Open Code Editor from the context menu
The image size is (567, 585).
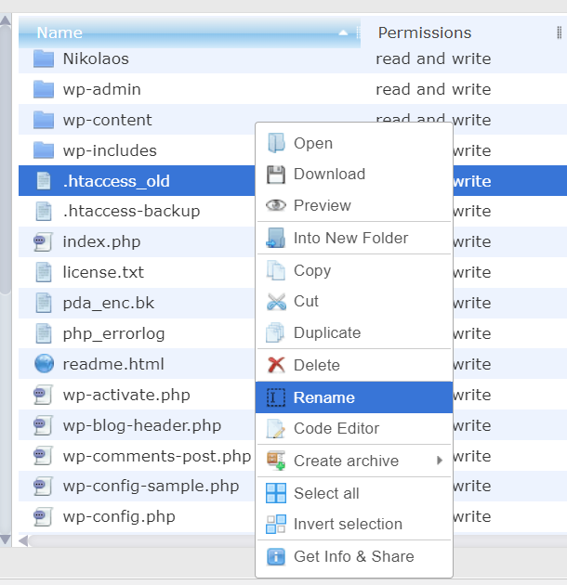pyautogui.click(x=354, y=428)
